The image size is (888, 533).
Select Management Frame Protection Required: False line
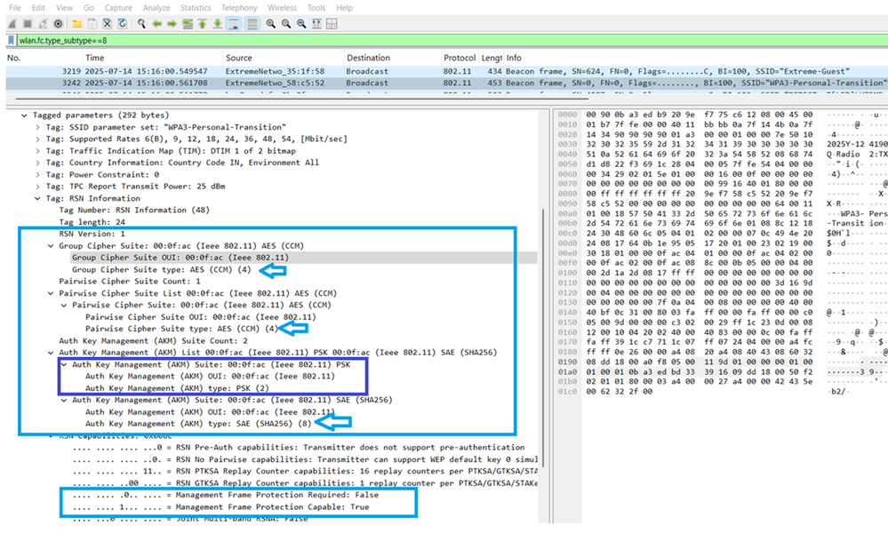click(226, 495)
